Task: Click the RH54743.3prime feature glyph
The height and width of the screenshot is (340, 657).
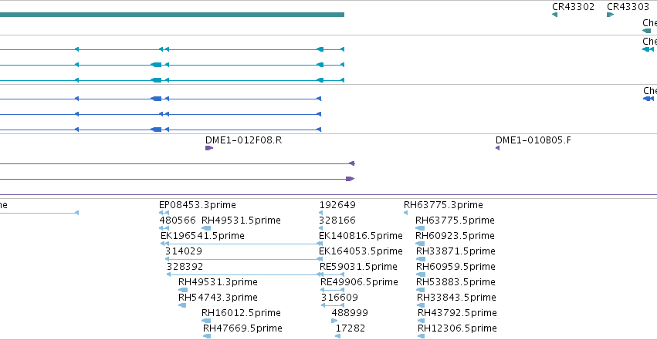Action: pos(182,305)
